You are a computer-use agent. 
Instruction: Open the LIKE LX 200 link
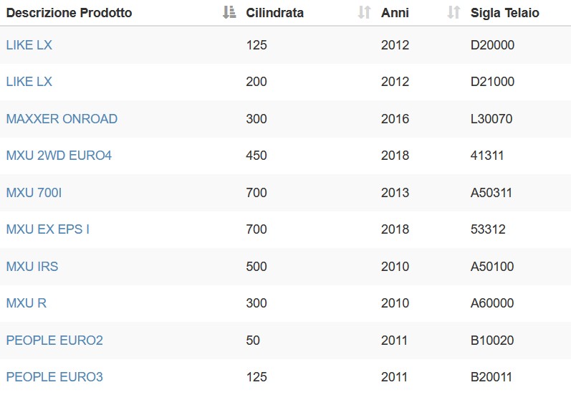[x=29, y=82]
